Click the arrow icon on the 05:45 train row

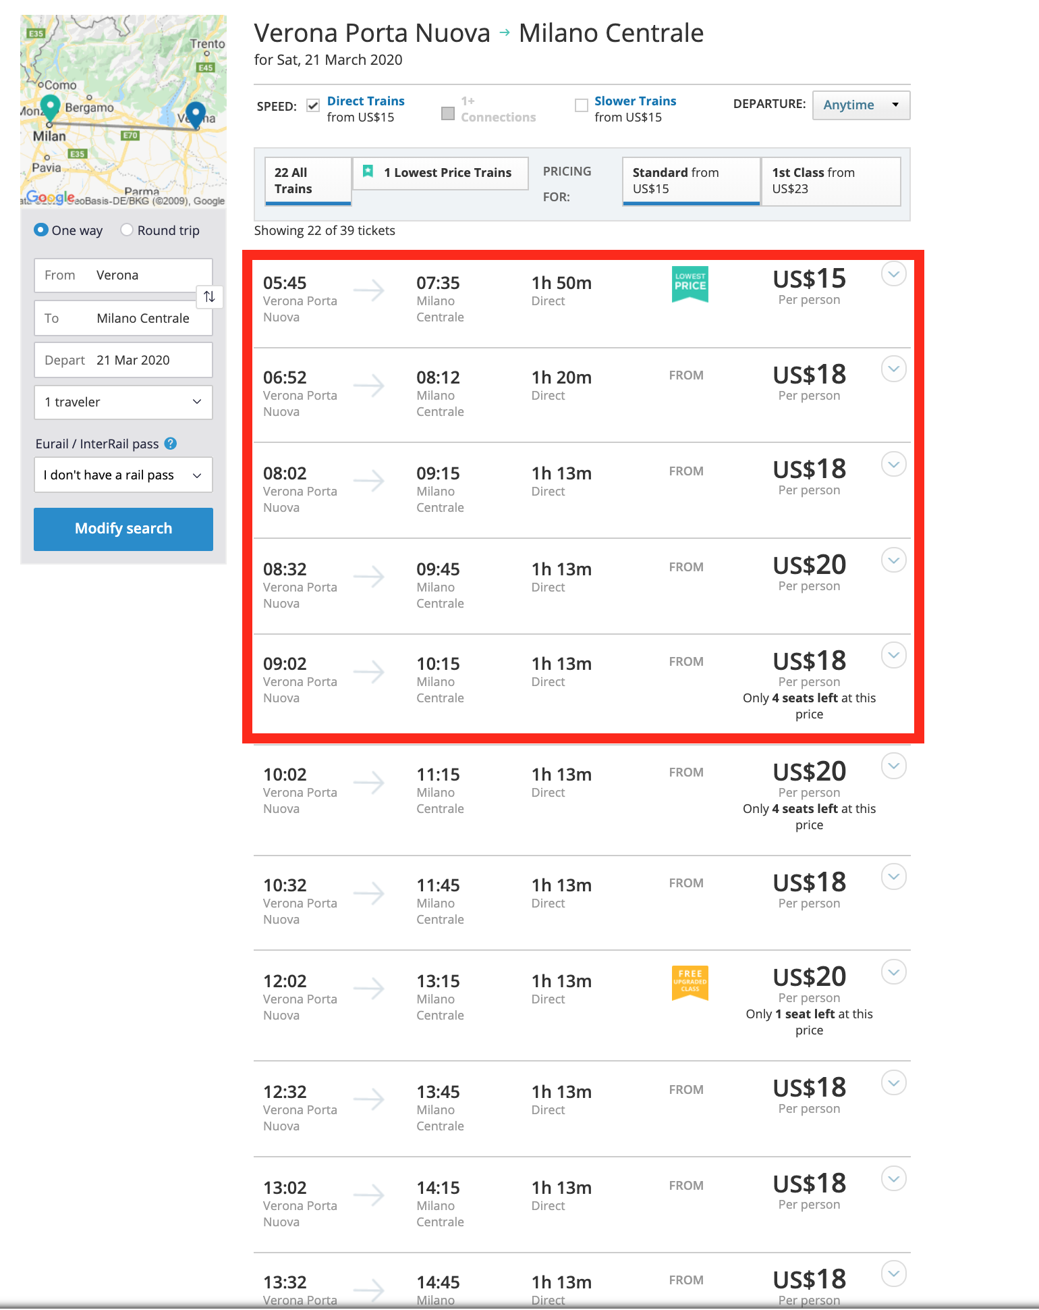coord(369,291)
